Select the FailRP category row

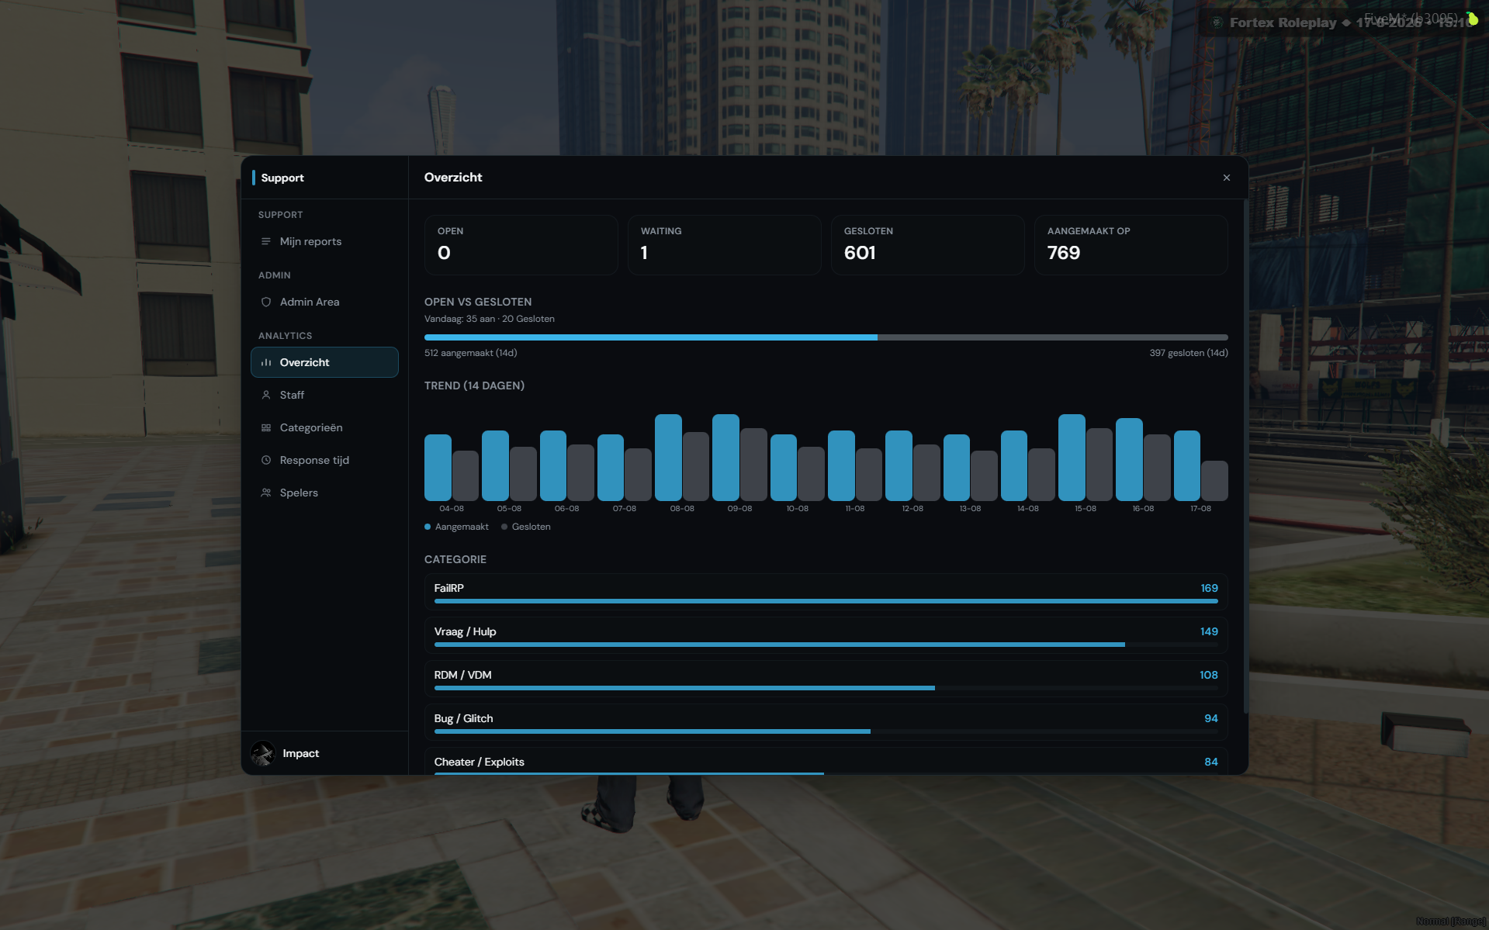[826, 593]
